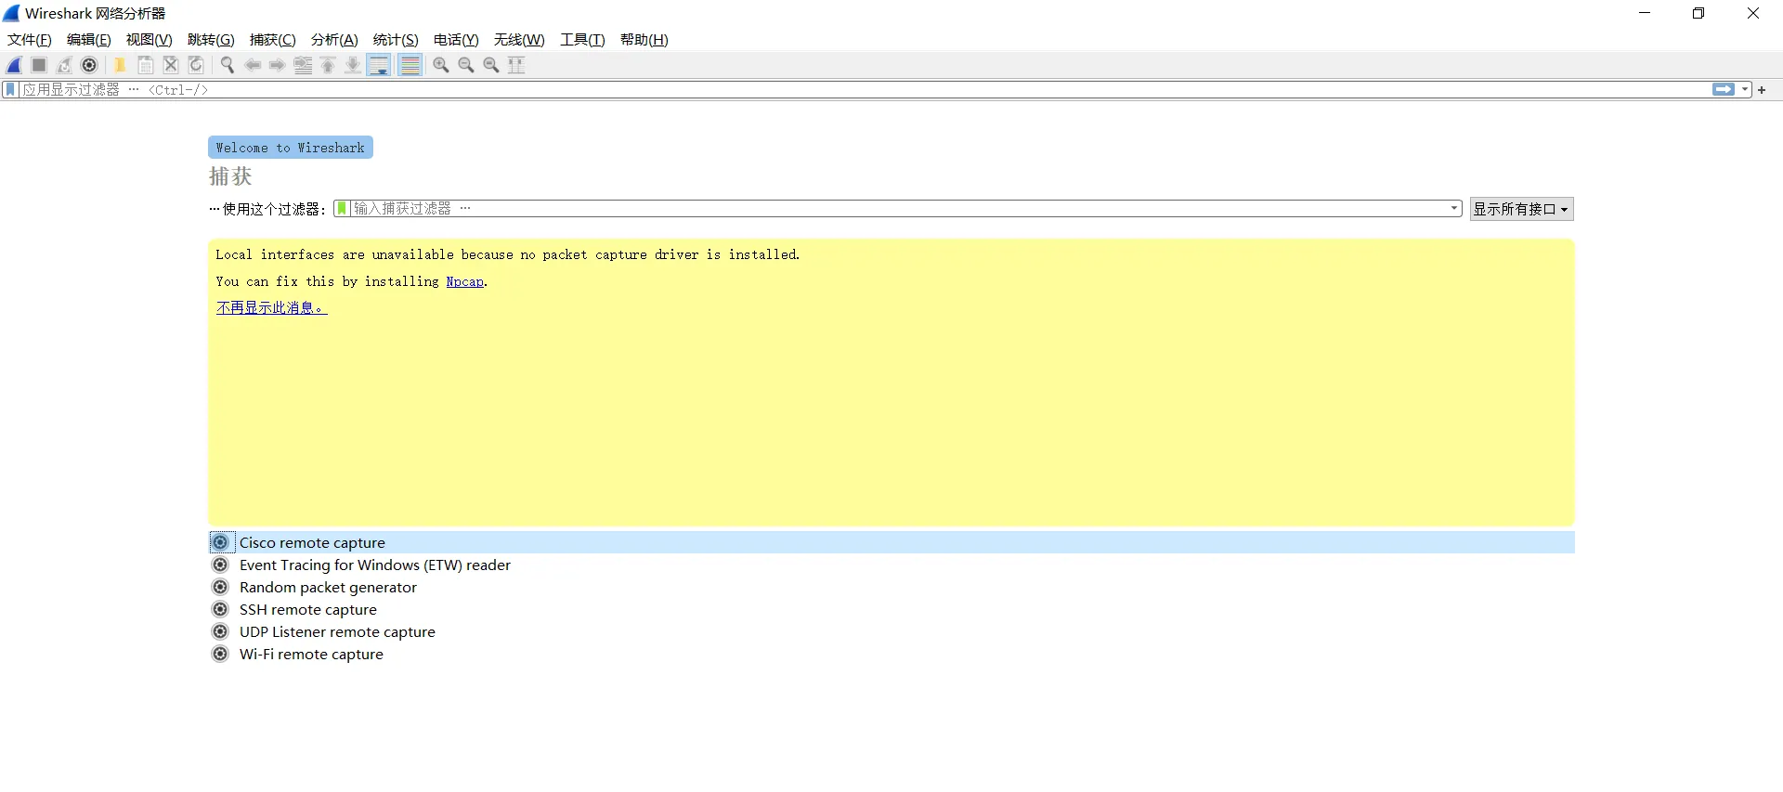Open the 帮助(H) menu
This screenshot has height=792, width=1783.
[644, 40]
